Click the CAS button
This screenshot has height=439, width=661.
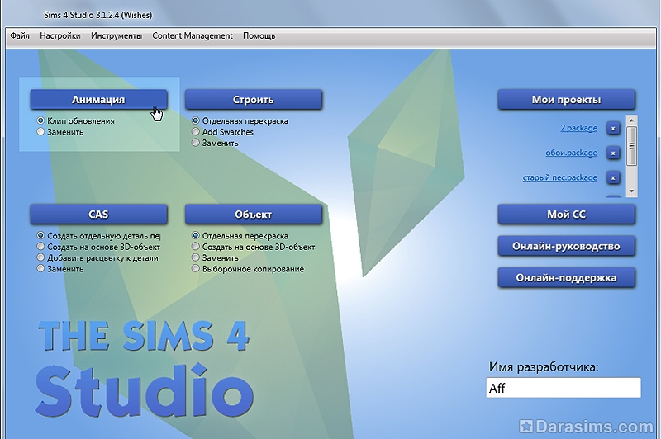98,215
